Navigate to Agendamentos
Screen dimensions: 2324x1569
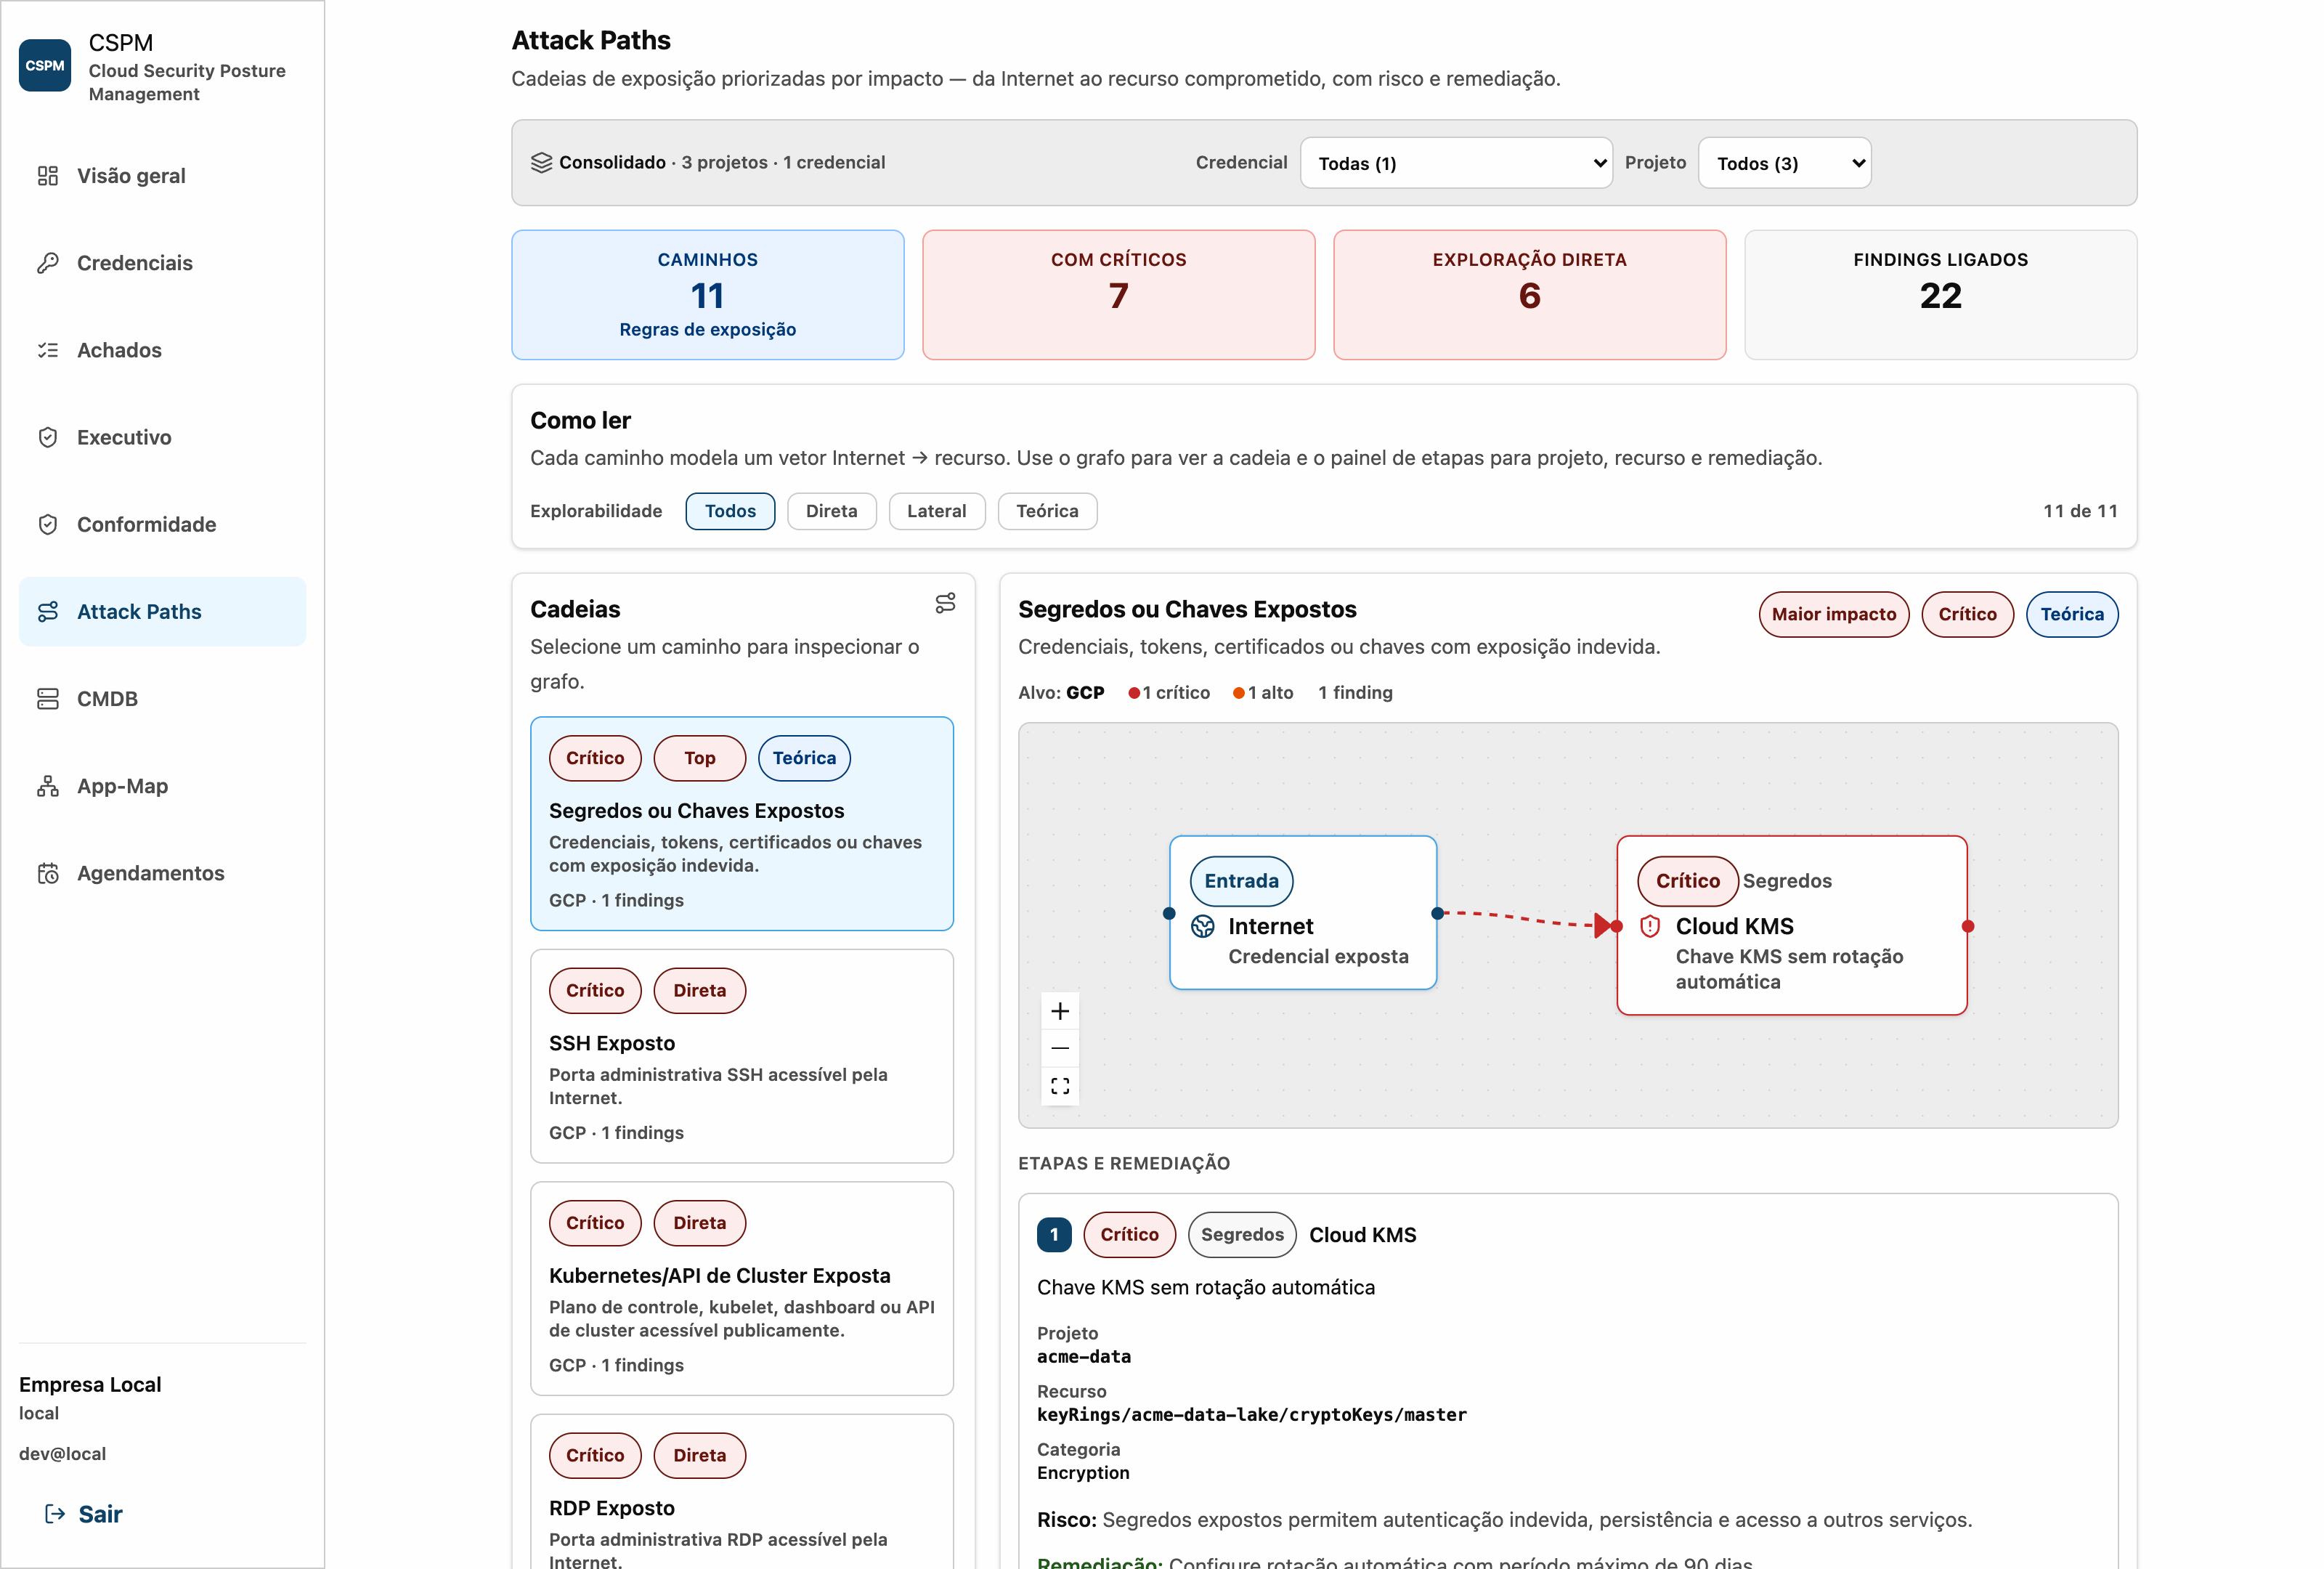click(162, 873)
